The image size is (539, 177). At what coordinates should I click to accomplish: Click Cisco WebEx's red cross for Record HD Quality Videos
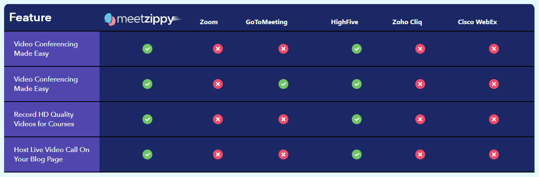[494, 119]
